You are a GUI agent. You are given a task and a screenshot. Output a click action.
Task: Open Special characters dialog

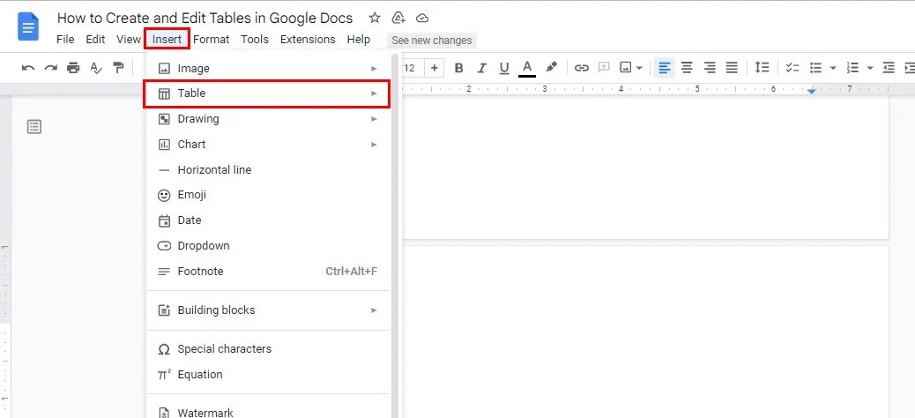269,349
